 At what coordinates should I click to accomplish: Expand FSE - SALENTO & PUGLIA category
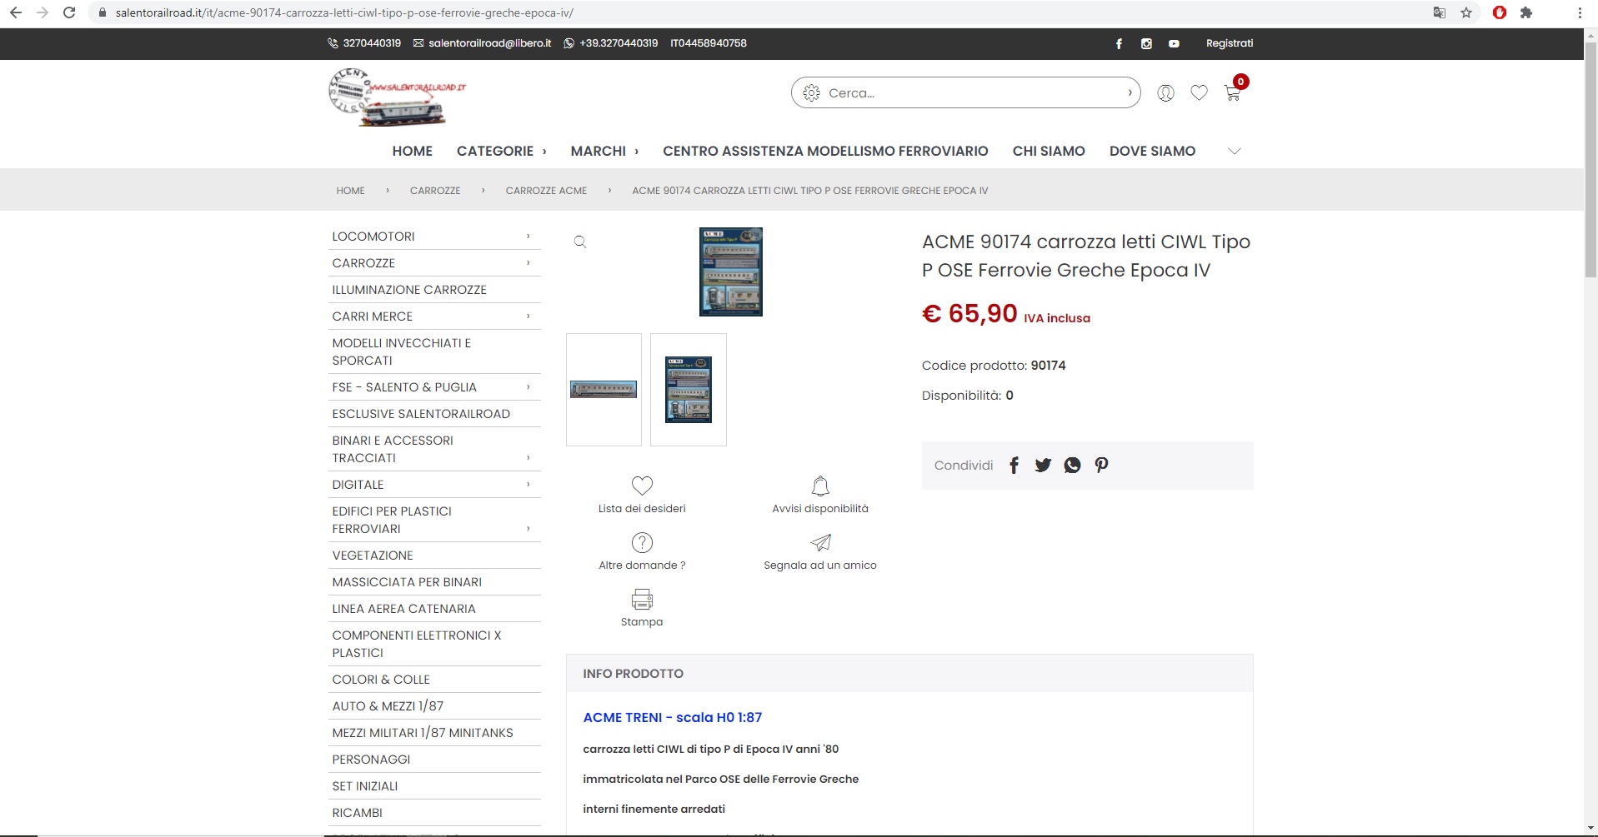click(x=528, y=387)
